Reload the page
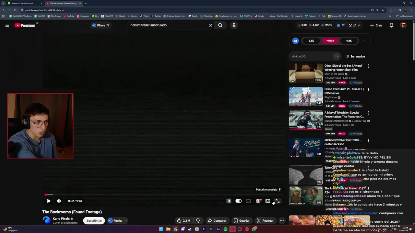 15,10
